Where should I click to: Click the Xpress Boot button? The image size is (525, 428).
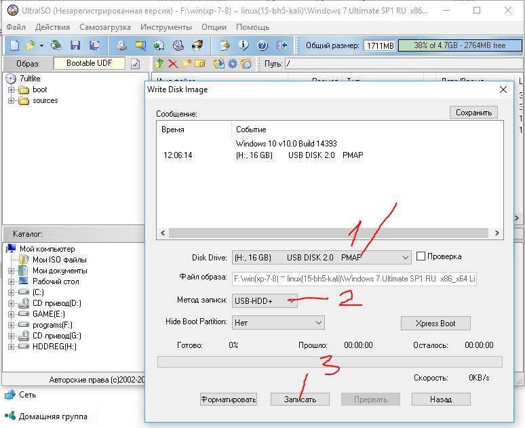tap(435, 324)
